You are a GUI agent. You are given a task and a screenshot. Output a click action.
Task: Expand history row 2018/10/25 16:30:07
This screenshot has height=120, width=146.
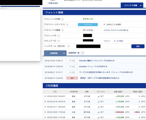click(x=45, y=96)
